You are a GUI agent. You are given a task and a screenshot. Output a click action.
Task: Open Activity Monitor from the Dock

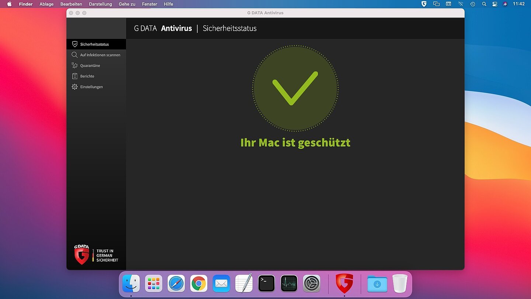coord(289,283)
